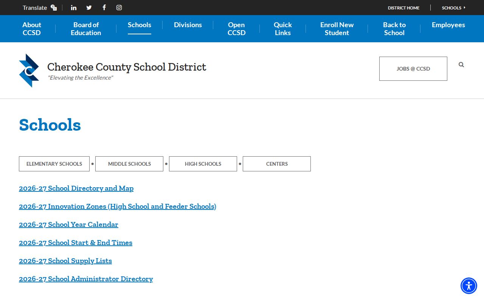Click the High Schools button

tap(203, 164)
